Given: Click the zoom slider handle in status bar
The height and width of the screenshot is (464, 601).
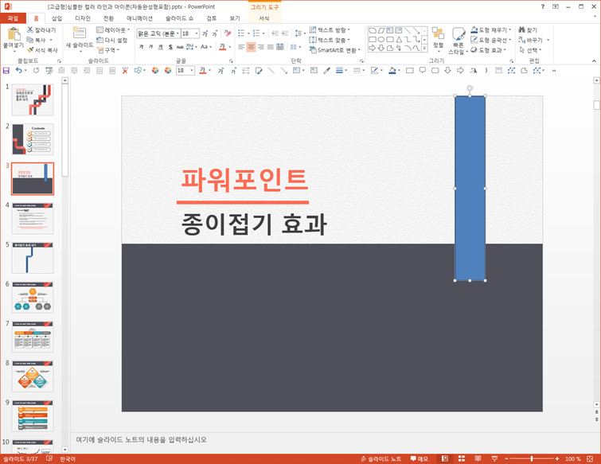Looking at the screenshot, I should pos(532,458).
